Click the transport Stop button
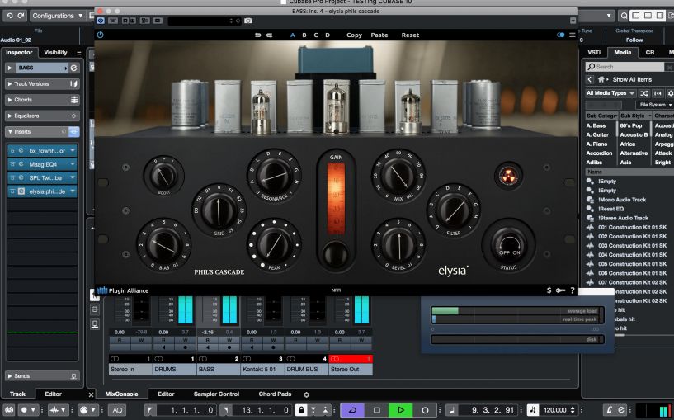The width and height of the screenshot is (674, 420). click(x=376, y=410)
